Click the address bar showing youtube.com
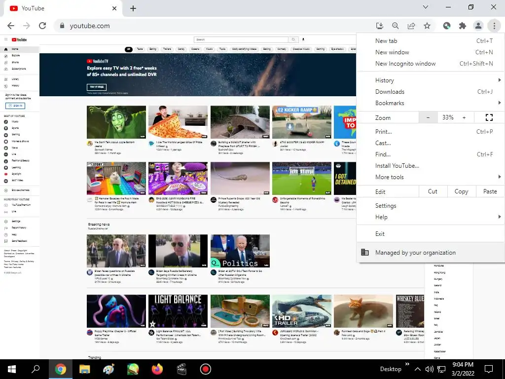This screenshot has height=379, width=505. 213,26
